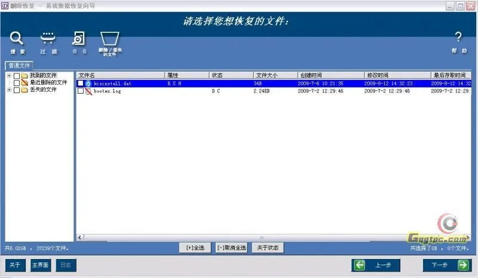Click the 34B file size cell
Image resolution: width=478 pixels, height=278 pixels.
pyautogui.click(x=258, y=84)
